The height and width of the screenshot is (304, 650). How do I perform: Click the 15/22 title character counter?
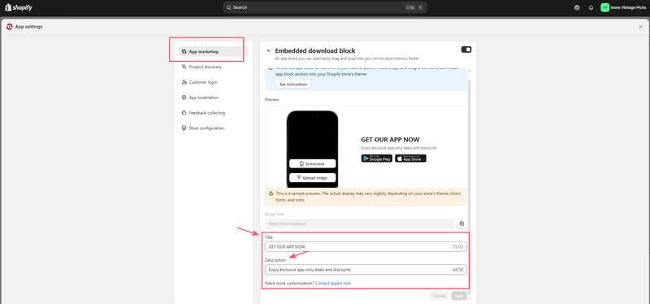pos(457,247)
